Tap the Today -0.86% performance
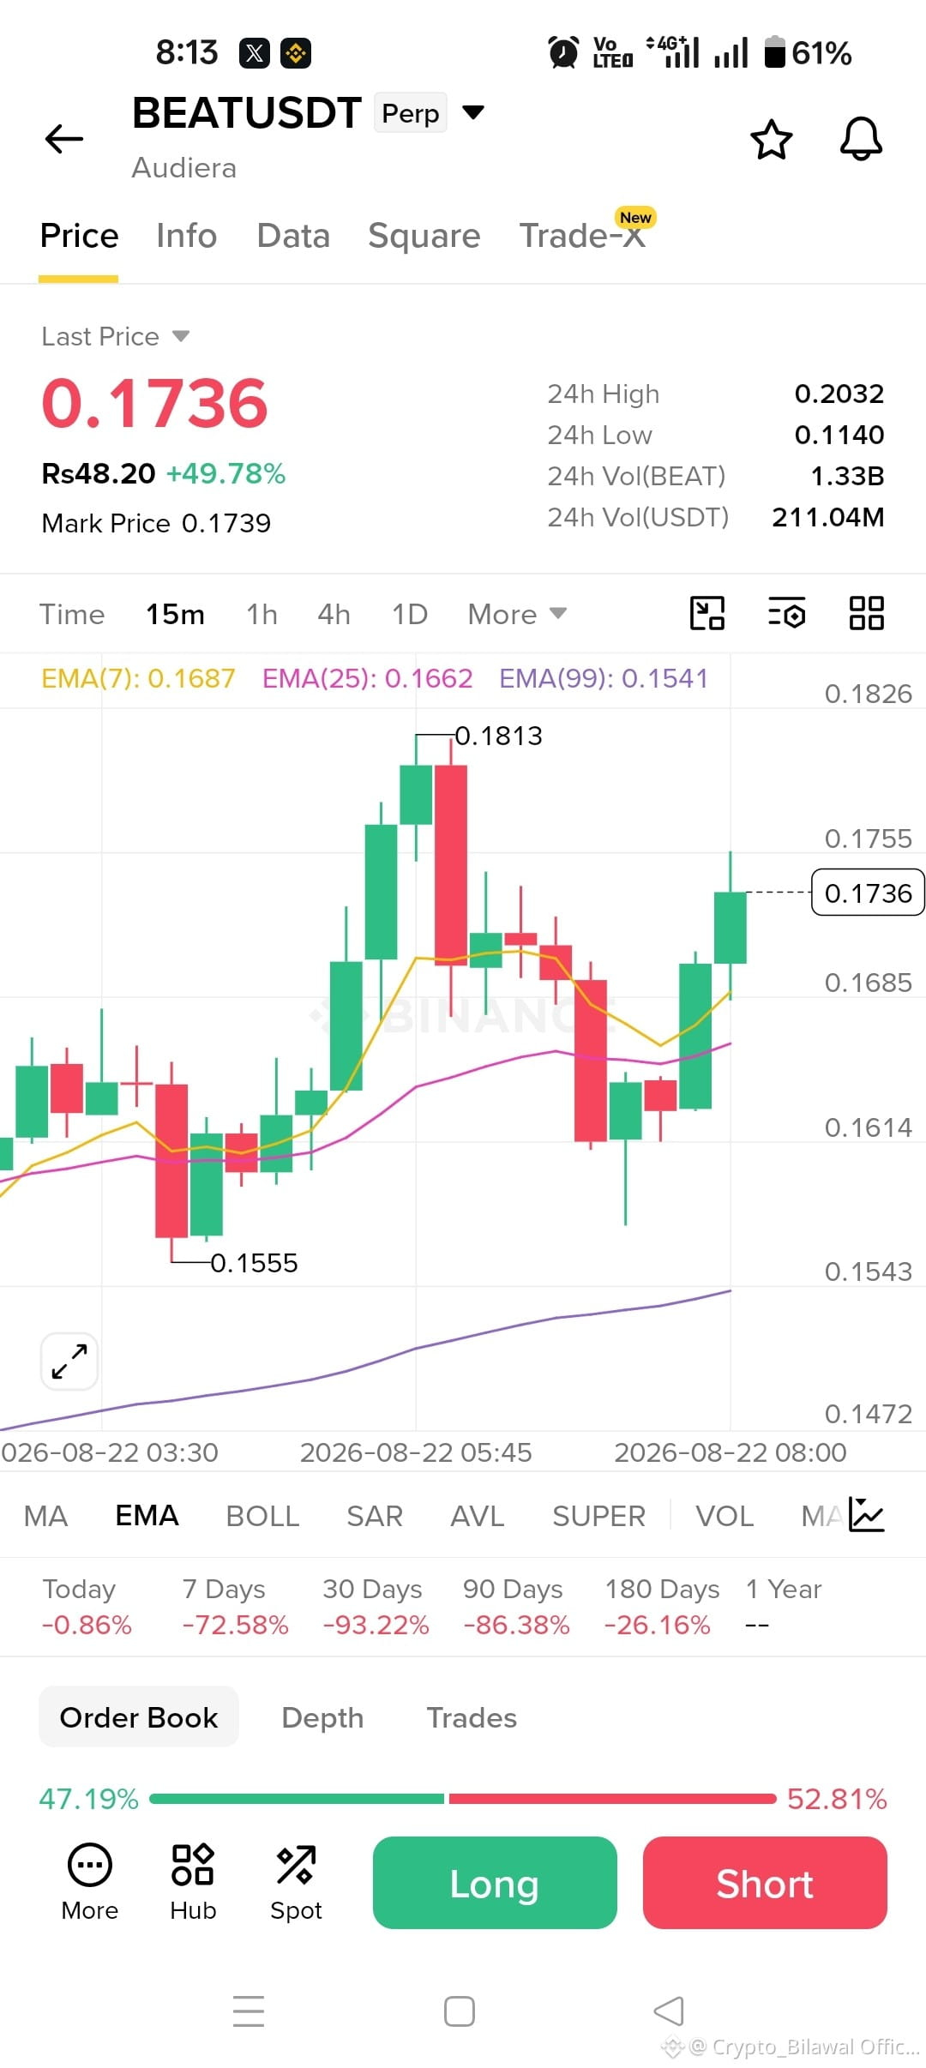This screenshot has width=926, height=2068. click(x=87, y=1607)
